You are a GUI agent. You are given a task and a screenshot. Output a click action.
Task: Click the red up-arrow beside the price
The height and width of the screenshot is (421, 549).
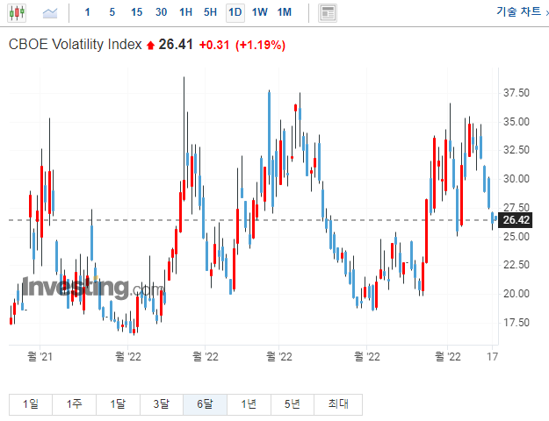point(150,46)
